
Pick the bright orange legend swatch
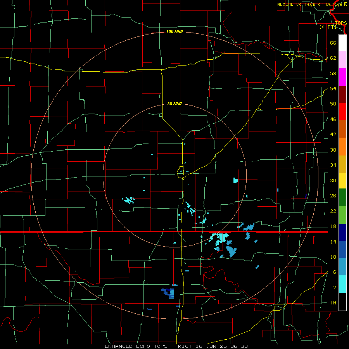coord(342,147)
